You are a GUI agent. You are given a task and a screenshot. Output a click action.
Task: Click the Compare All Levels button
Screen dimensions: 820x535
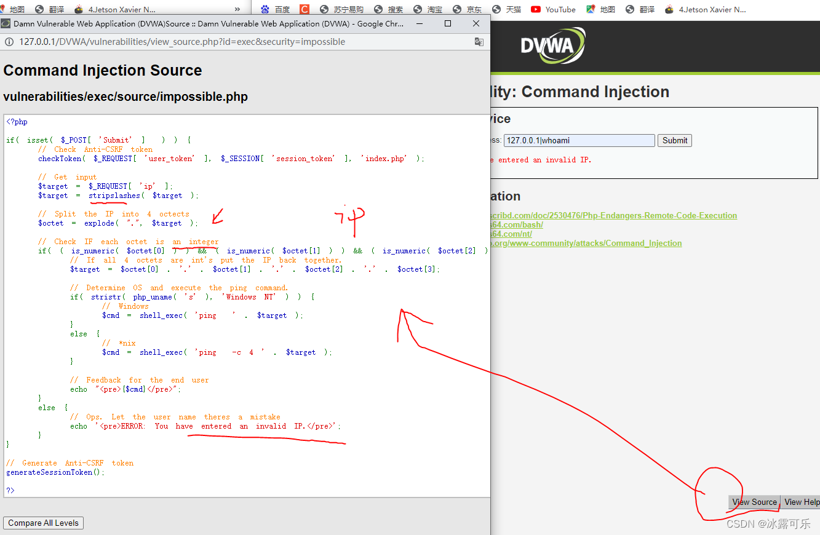tap(43, 523)
